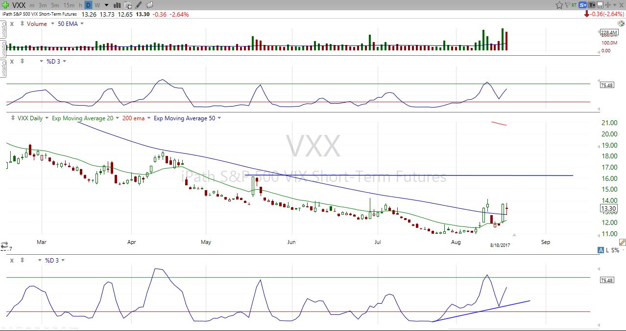Click the add indicator grid icon
The image size is (626, 331).
click(x=128, y=5)
